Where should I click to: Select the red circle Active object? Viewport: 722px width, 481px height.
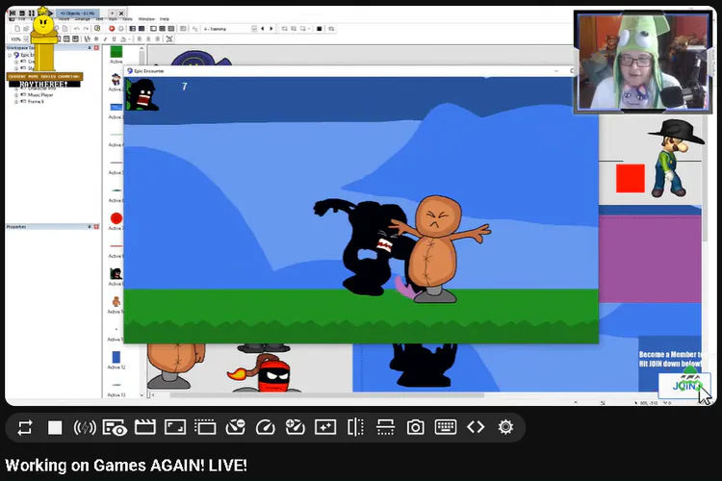pos(116,218)
